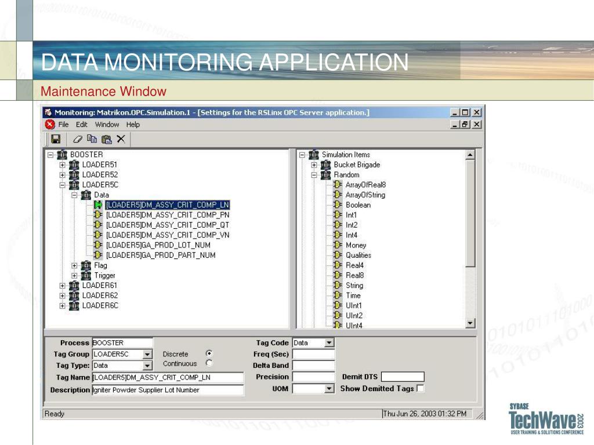Click the Flag group icon
Viewport: 594px width, 445px height.
[86, 265]
